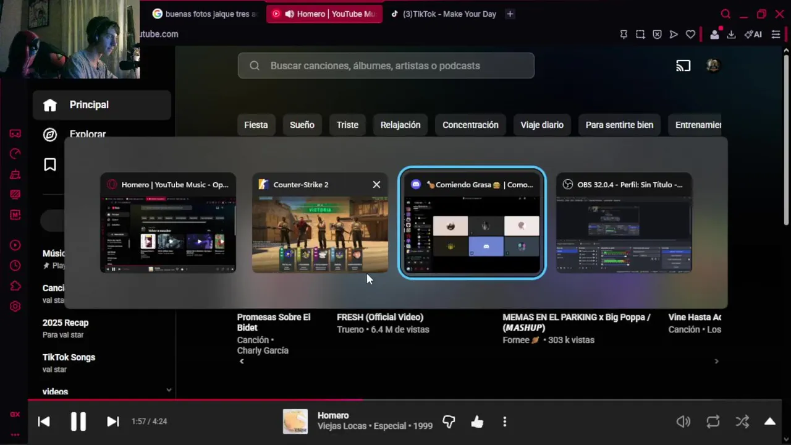Pause the currently playing song
Viewport: 791px width, 445px height.
click(78, 422)
